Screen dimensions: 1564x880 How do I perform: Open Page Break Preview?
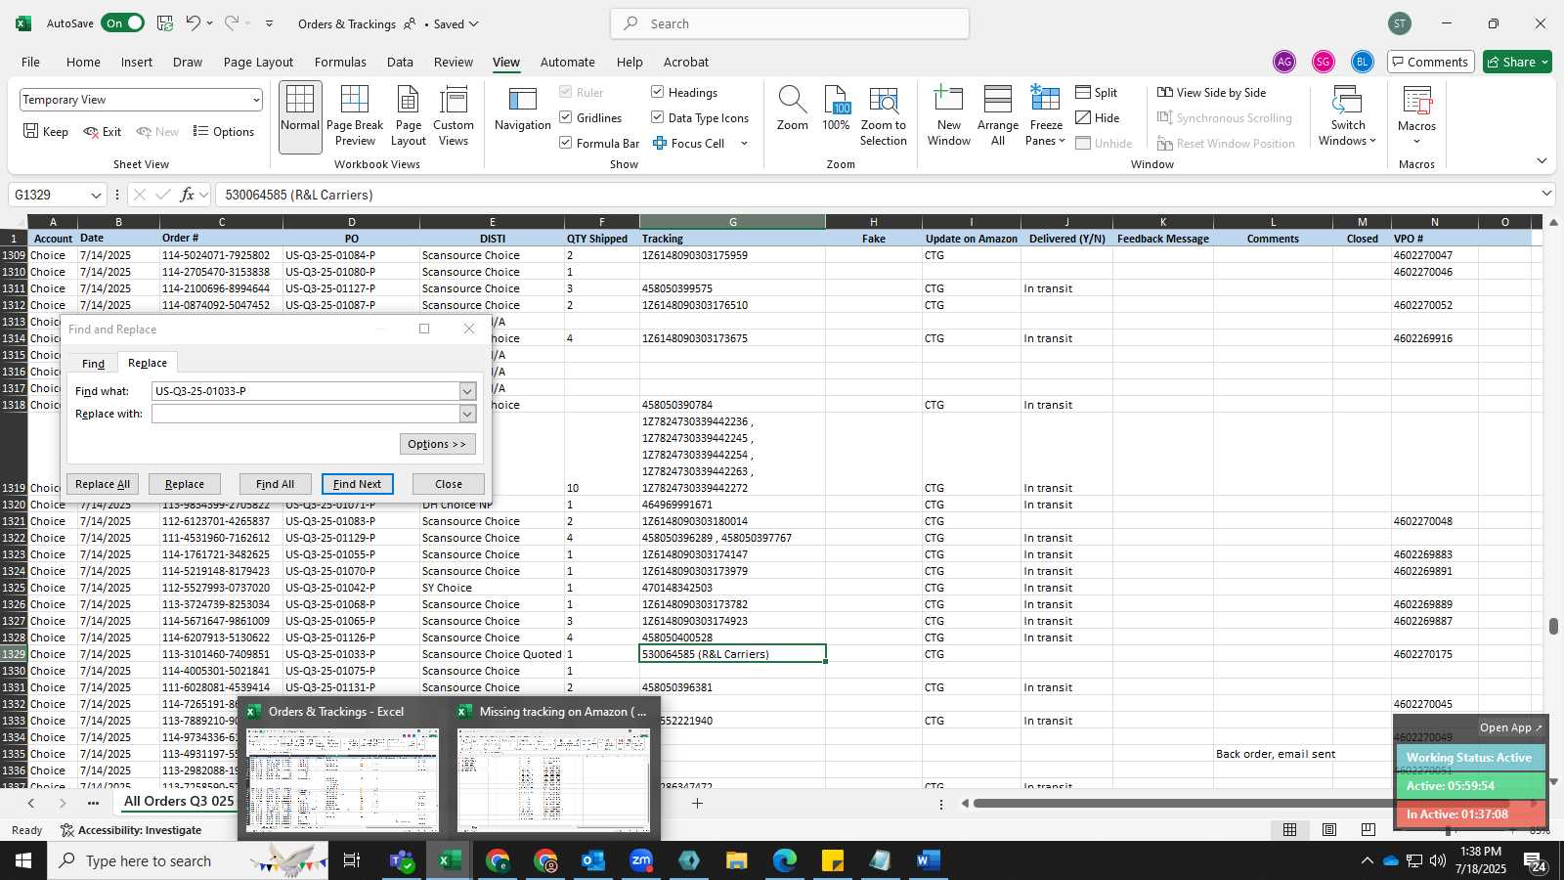355,117
